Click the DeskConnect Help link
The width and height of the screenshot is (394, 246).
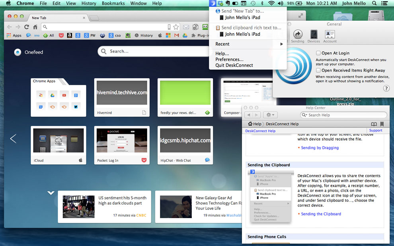(260, 131)
